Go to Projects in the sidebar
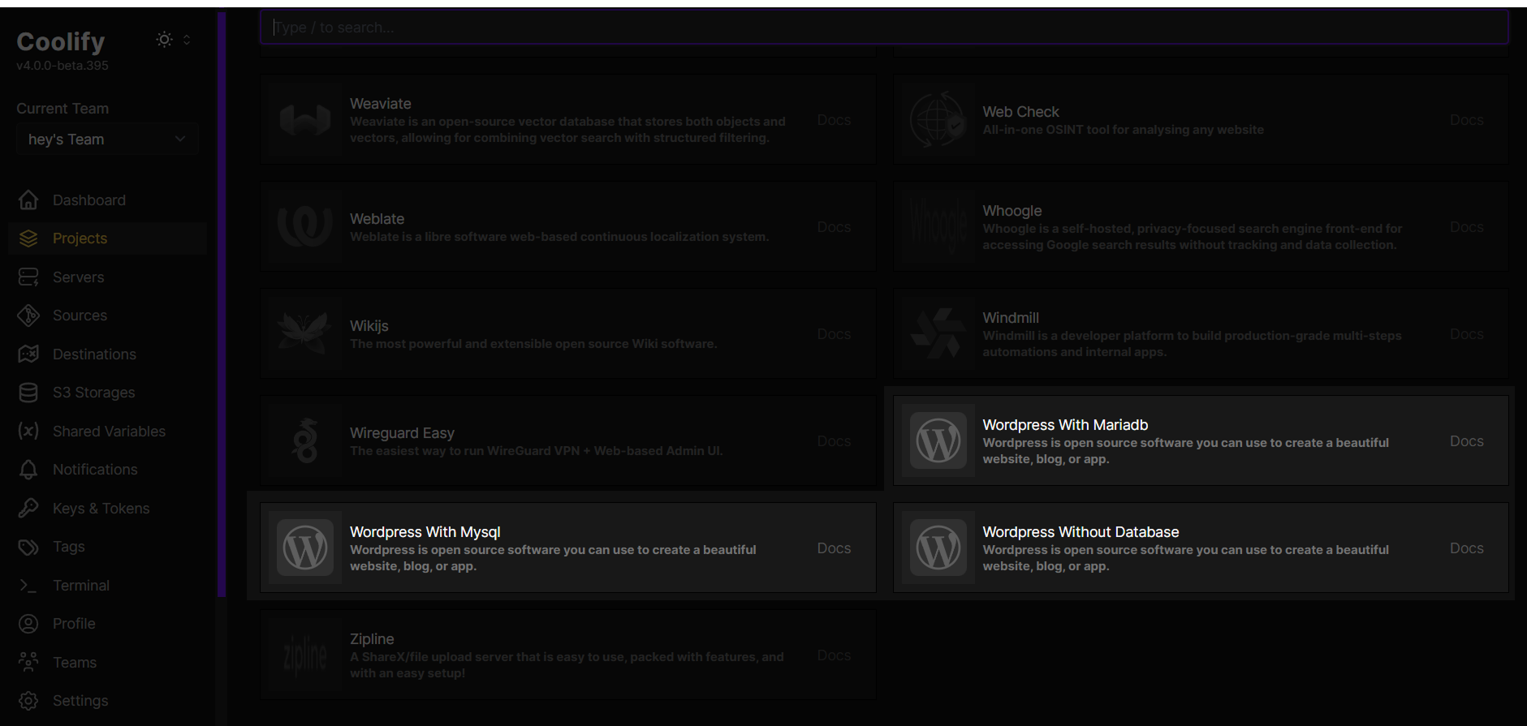1527x726 pixels. pyautogui.click(x=107, y=238)
